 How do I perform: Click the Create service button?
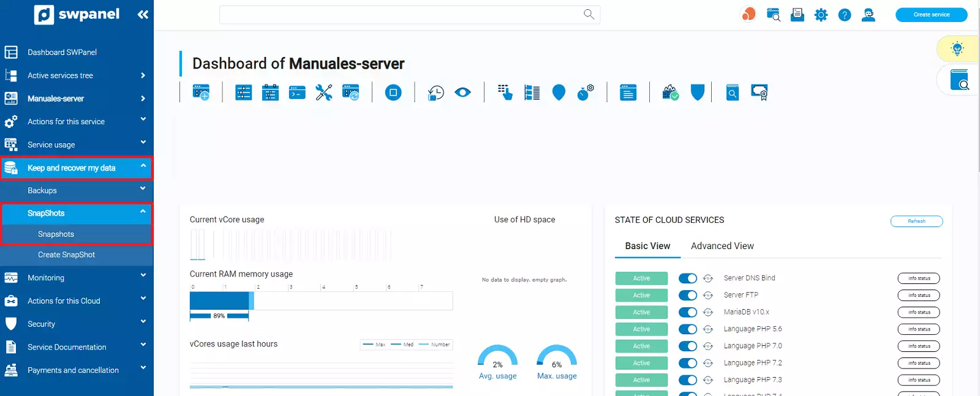click(931, 15)
